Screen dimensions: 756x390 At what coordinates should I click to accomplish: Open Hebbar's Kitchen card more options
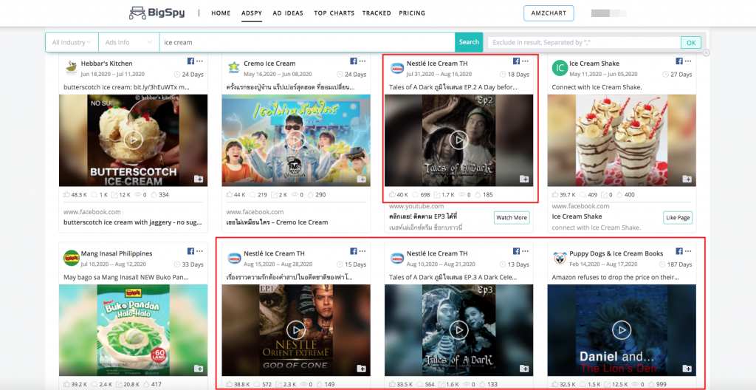tap(199, 61)
